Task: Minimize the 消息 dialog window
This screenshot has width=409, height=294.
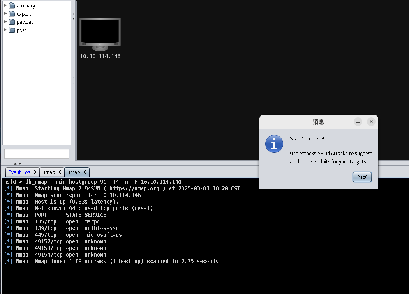Action: click(x=358, y=122)
